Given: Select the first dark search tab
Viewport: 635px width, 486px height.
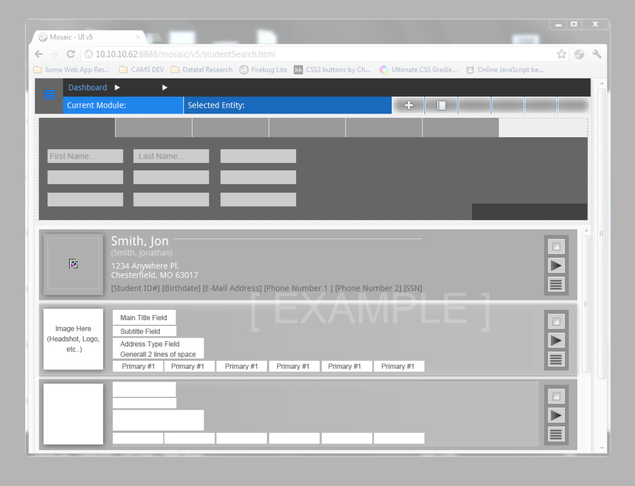Looking at the screenshot, I should click(x=77, y=127).
